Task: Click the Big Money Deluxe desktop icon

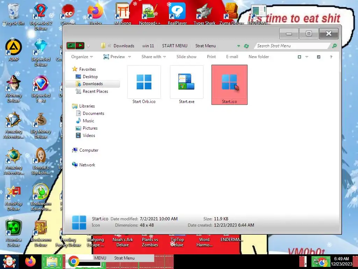Action: (41, 125)
